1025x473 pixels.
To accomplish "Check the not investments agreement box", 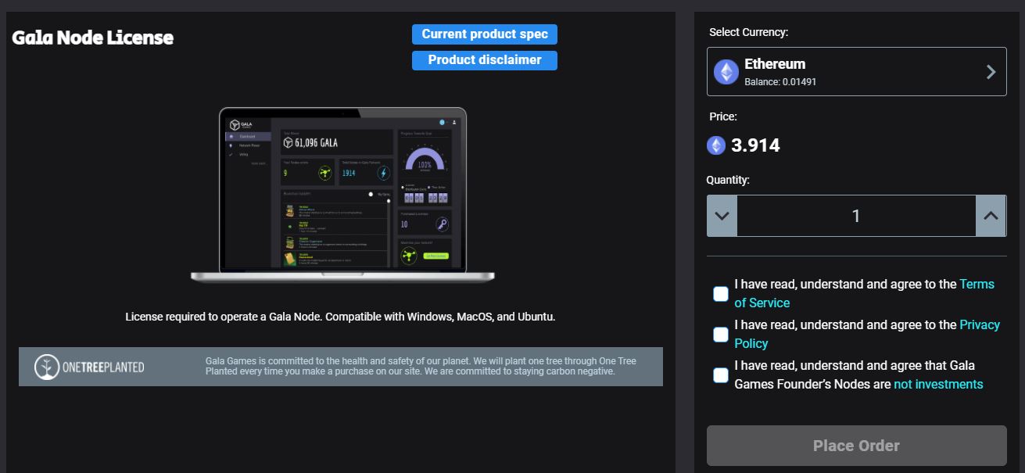I will pyautogui.click(x=721, y=375).
